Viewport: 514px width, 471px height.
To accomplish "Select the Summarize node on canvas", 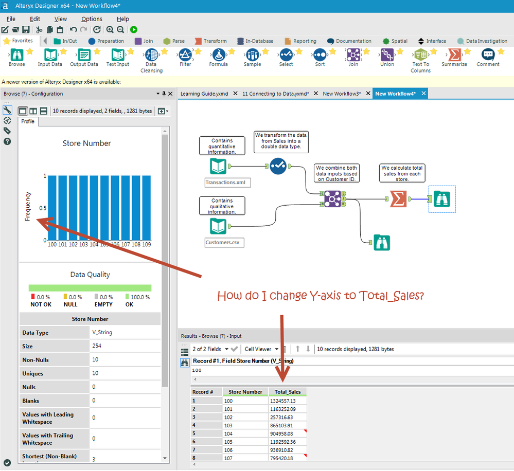I will tap(398, 199).
